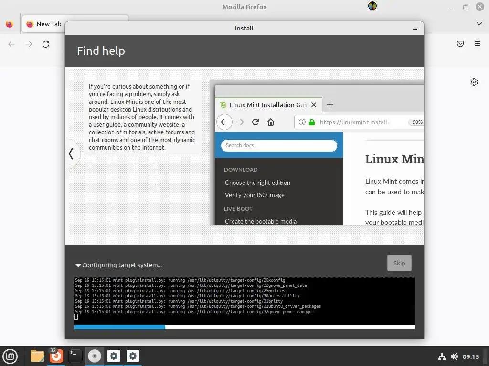Click the Find help description paragraph
The image size is (489, 366).
pos(142,117)
